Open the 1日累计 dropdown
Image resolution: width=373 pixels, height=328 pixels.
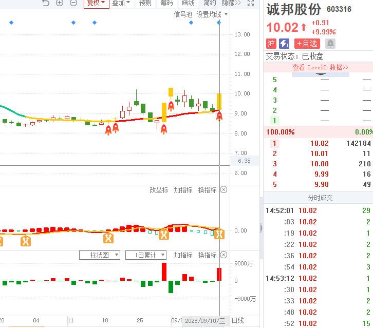[146, 255]
